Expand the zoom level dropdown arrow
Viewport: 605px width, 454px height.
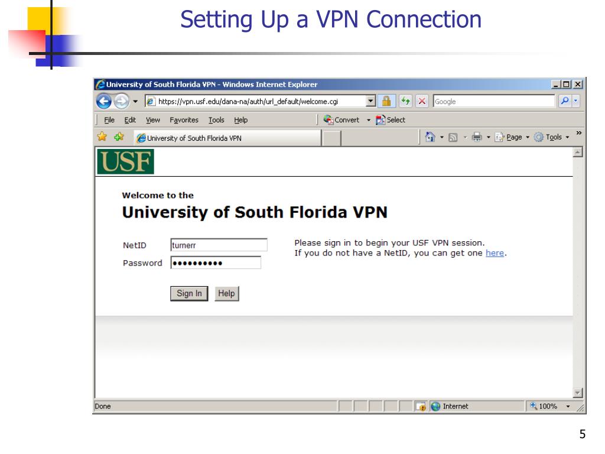point(568,407)
